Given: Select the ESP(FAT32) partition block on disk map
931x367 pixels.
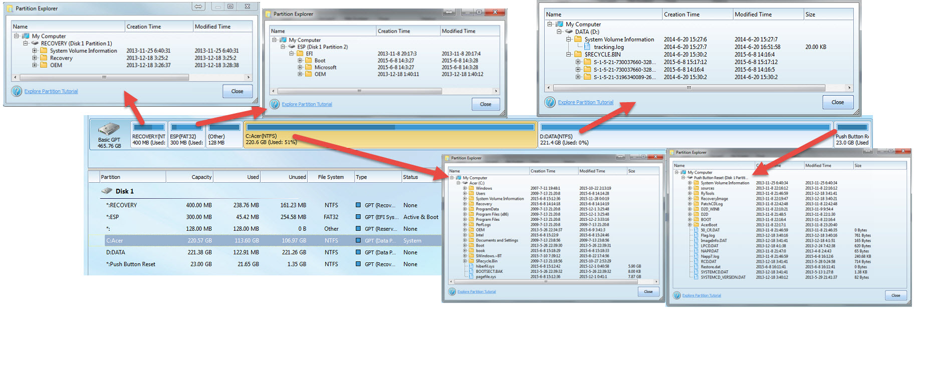Looking at the screenshot, I should click(187, 135).
